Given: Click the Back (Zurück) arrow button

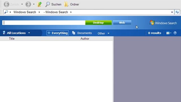Looking at the screenshot, I should click(x=7, y=5).
